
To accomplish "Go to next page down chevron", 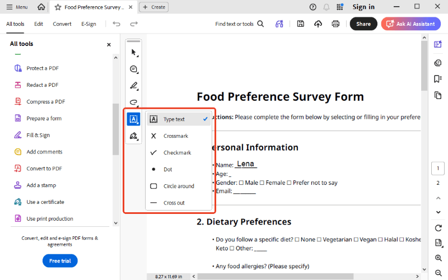I will (x=438, y=212).
